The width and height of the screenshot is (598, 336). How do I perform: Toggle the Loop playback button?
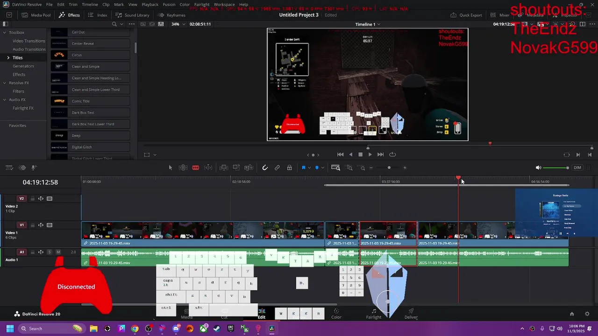(x=392, y=154)
